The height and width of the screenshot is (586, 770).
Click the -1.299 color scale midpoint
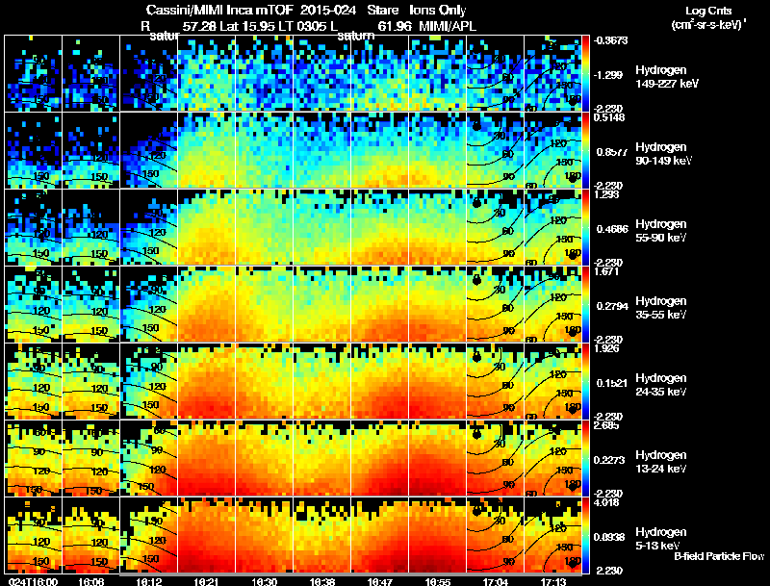point(608,75)
